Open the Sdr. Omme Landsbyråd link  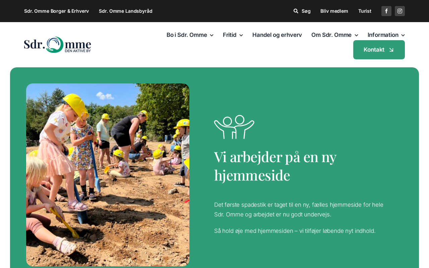coord(126,11)
